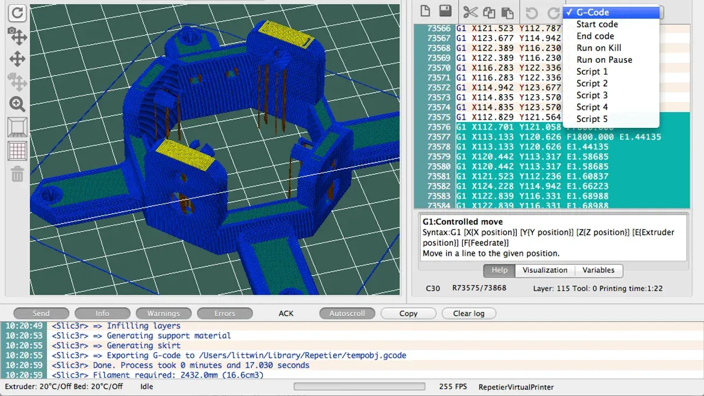The image size is (704, 396).
Task: Click the print progress bar
Action: point(359,387)
